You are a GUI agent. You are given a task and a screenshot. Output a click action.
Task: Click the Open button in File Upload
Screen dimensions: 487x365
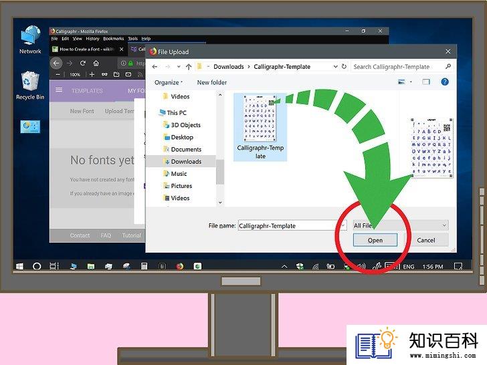click(x=375, y=240)
